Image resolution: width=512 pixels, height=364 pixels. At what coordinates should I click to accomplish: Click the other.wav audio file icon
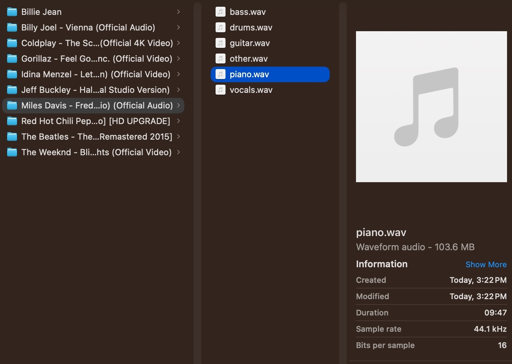[x=221, y=59]
